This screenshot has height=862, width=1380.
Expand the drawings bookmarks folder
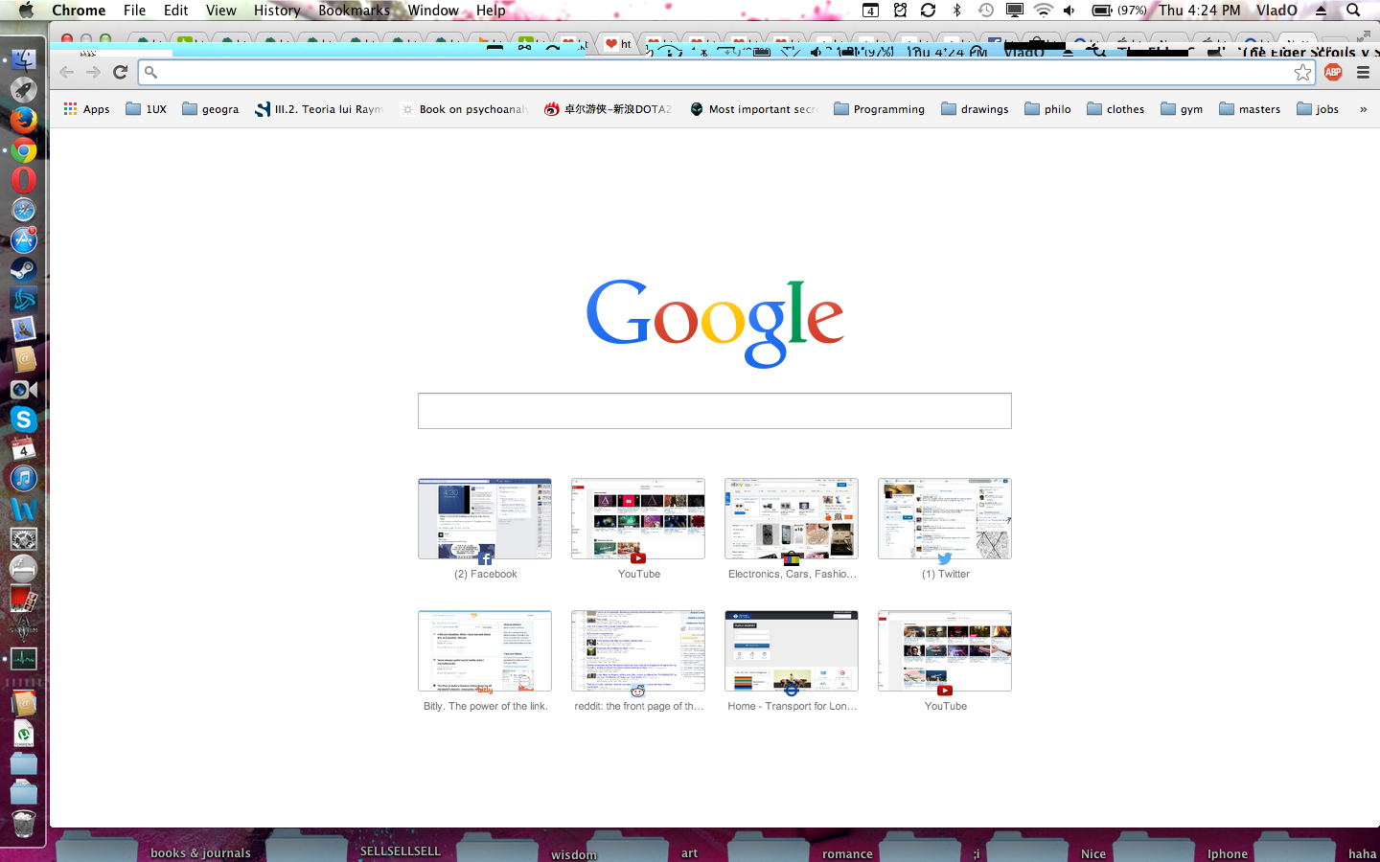(975, 109)
